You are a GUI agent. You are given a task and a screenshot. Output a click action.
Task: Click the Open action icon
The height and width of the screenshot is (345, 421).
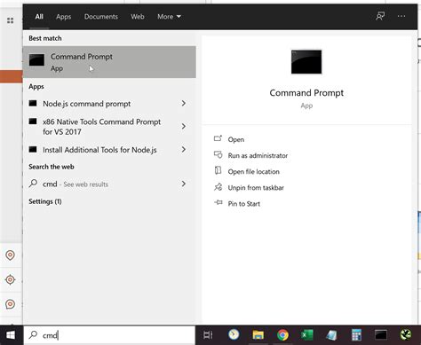click(x=218, y=138)
